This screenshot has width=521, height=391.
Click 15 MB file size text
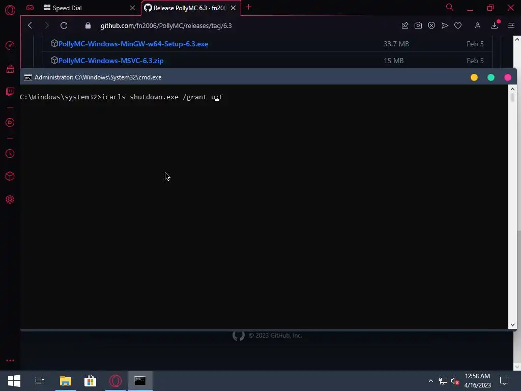[394, 61]
